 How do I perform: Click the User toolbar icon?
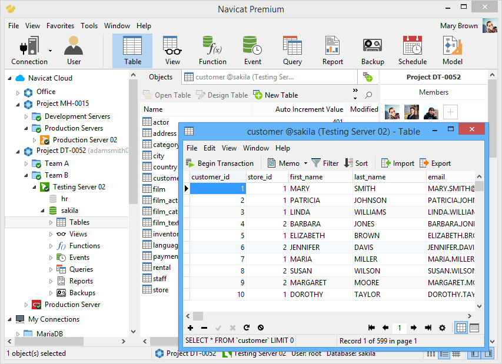click(74, 51)
